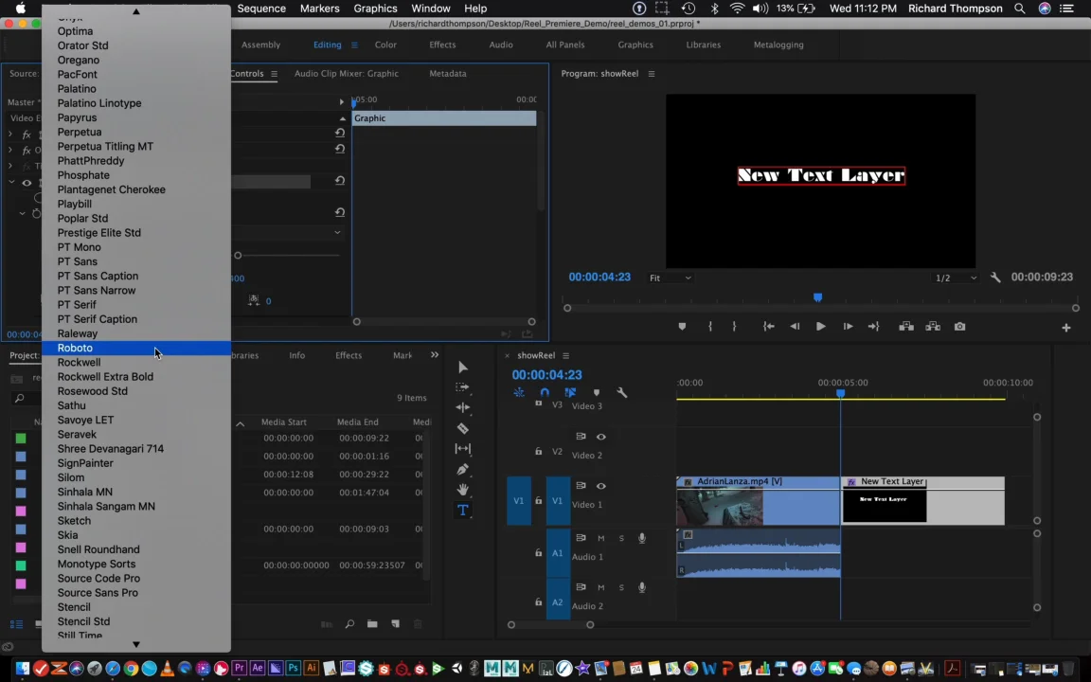The height and width of the screenshot is (682, 1091).
Task: Choose Roboto from the font list
Action: click(x=136, y=348)
